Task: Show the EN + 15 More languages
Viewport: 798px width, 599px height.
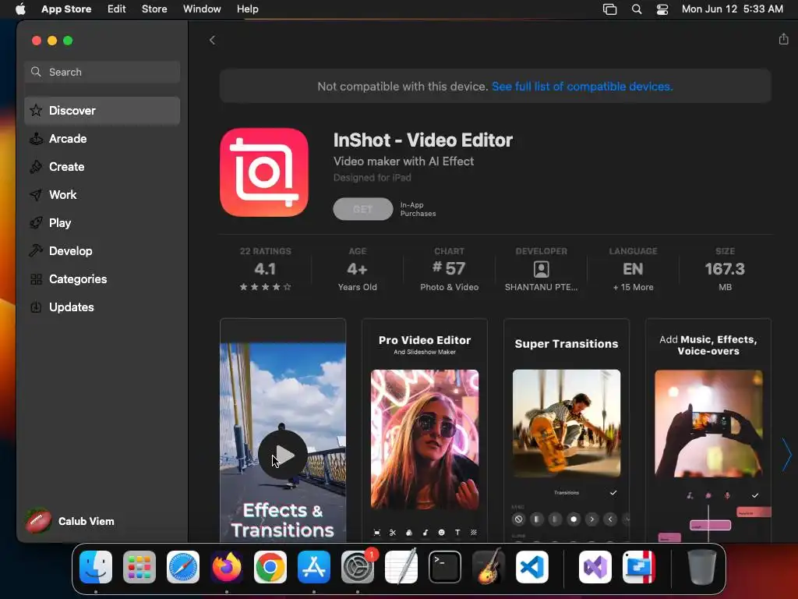Action: pyautogui.click(x=633, y=269)
